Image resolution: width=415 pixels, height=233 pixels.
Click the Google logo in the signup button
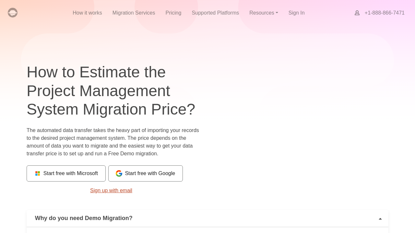[119, 173]
